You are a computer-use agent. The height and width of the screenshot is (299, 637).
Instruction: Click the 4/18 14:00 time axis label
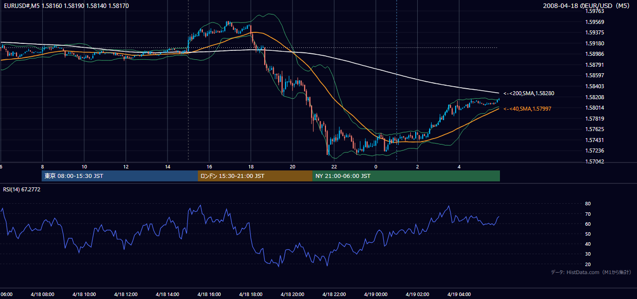(x=167, y=294)
